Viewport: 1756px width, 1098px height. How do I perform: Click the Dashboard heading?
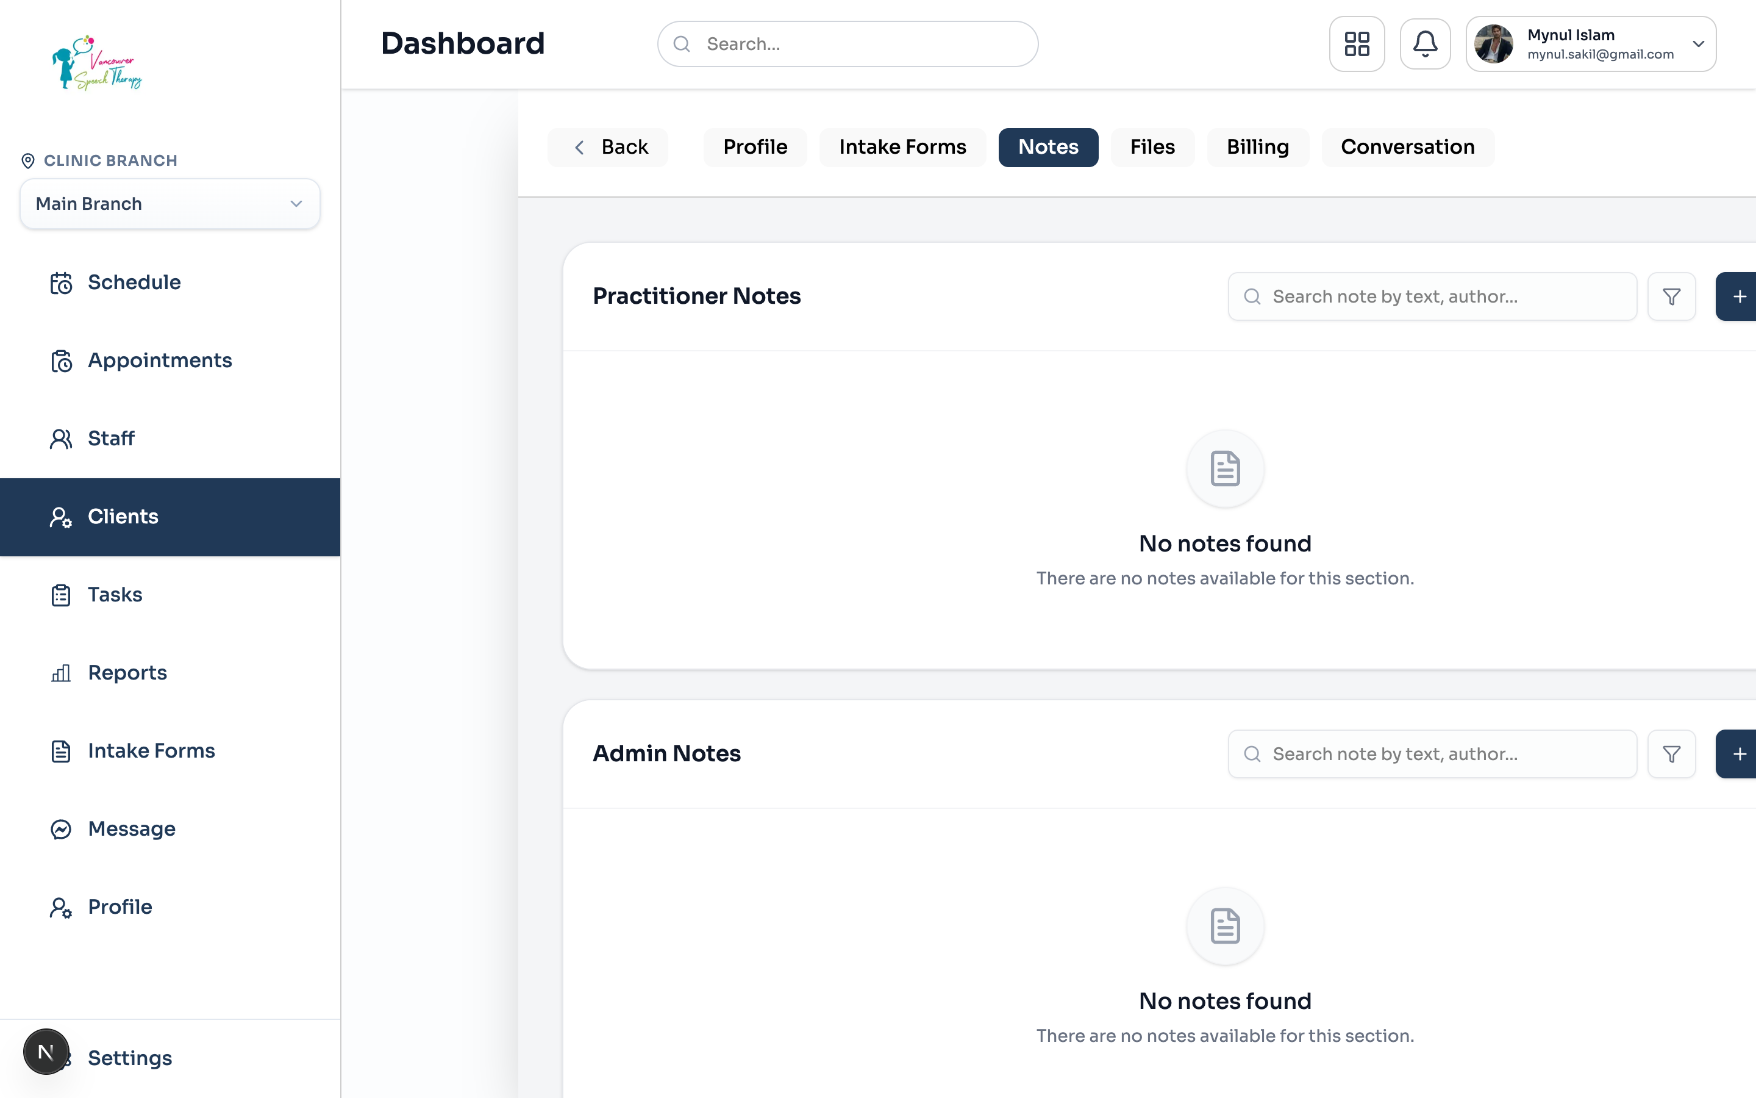463,43
